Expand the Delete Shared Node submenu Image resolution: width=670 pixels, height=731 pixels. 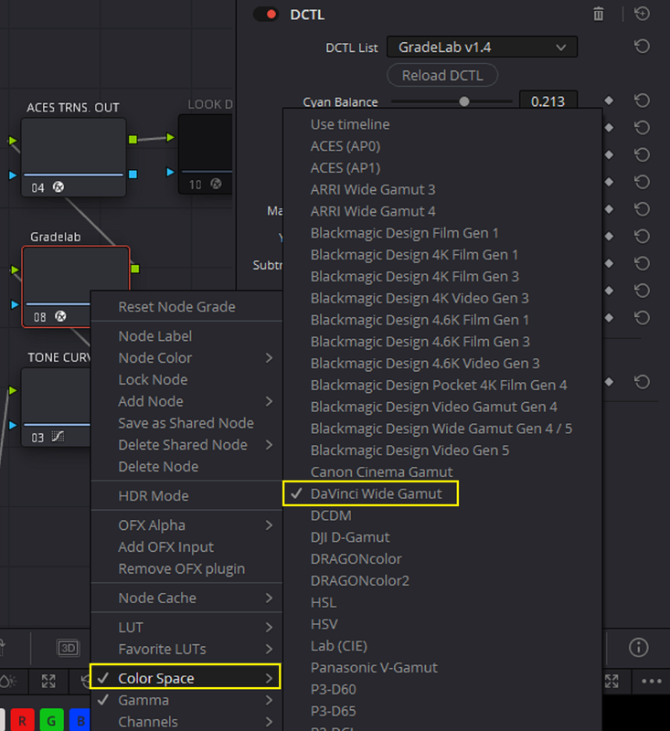point(186,445)
